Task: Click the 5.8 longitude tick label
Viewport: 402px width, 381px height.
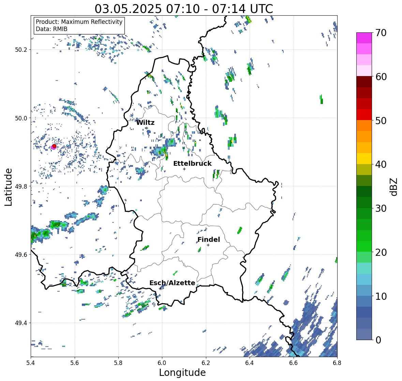Action: click(x=118, y=363)
